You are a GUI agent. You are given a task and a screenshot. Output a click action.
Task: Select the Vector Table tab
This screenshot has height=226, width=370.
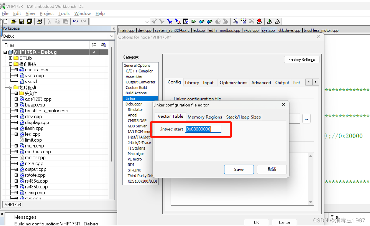pyautogui.click(x=171, y=116)
